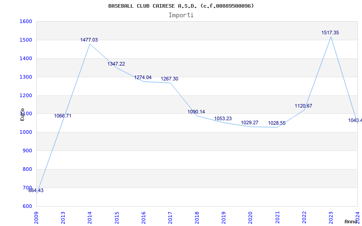Viewport: 362px width, 226px height.
Task: Click the 800 y-axis value
Action: point(27,169)
